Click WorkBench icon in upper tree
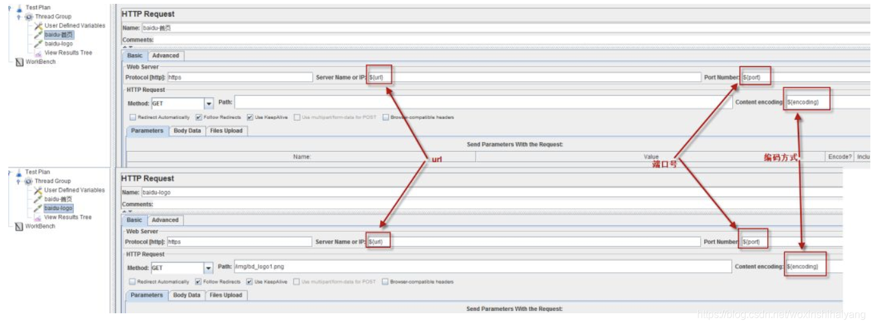 click(19, 62)
